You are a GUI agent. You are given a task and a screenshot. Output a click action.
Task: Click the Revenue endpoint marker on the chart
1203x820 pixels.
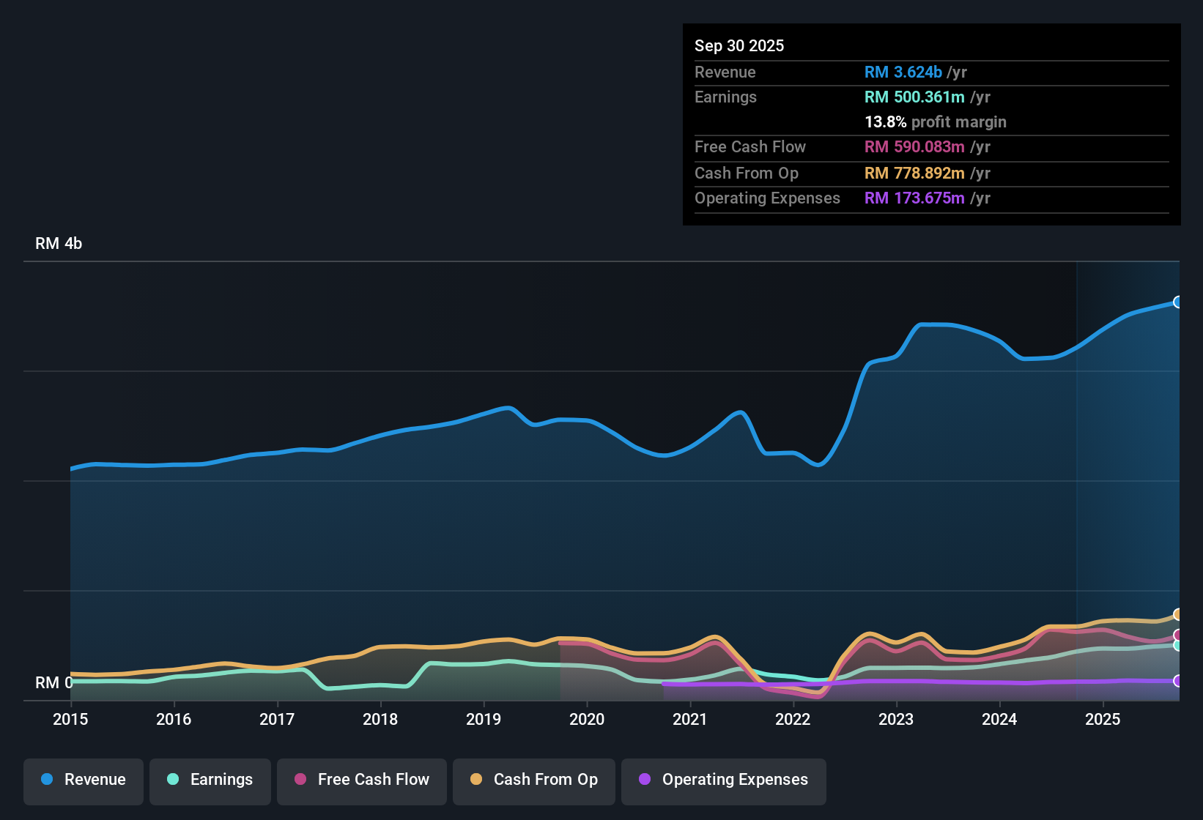[x=1178, y=302]
